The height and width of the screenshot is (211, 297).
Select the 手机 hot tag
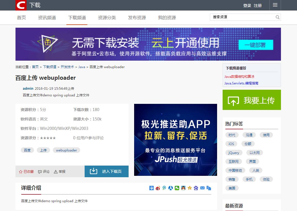click(249, 179)
